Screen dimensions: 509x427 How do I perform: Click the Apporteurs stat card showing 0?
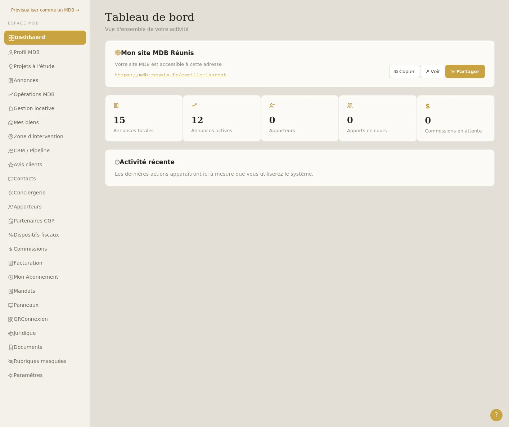[300, 118]
